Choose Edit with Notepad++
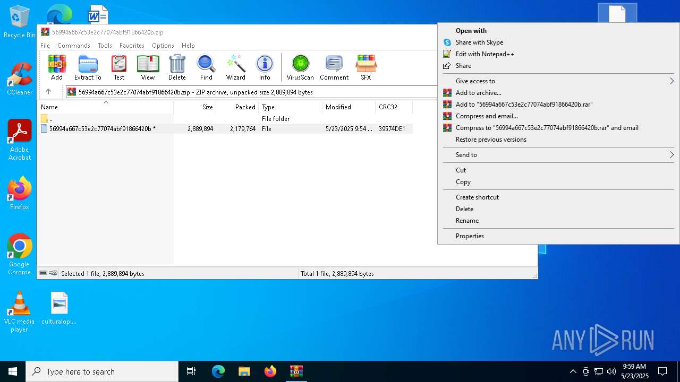Screen dimensions: 680x382 pyautogui.click(x=559, y=54)
